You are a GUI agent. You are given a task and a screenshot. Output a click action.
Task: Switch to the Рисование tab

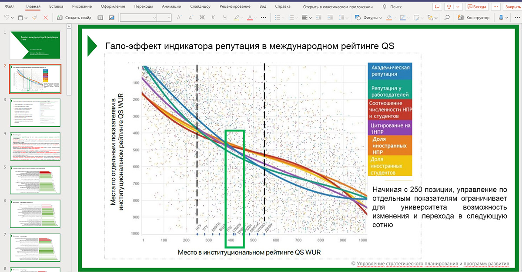tap(82, 7)
